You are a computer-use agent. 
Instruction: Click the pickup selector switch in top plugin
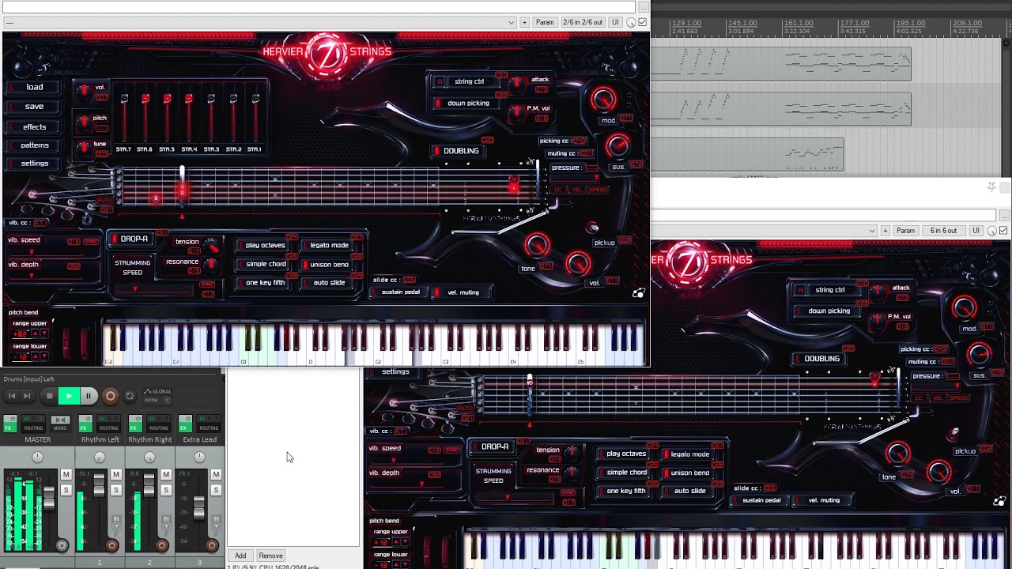pyautogui.click(x=593, y=228)
